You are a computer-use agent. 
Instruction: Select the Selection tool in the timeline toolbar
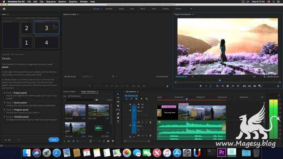point(118,94)
